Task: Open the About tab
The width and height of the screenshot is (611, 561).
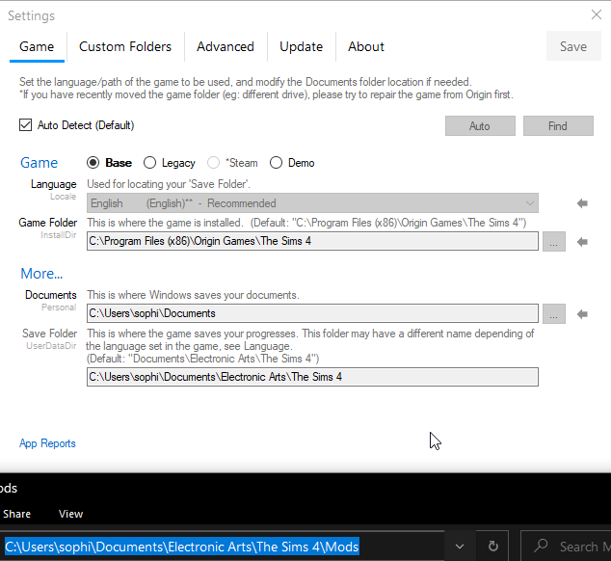Action: point(366,47)
